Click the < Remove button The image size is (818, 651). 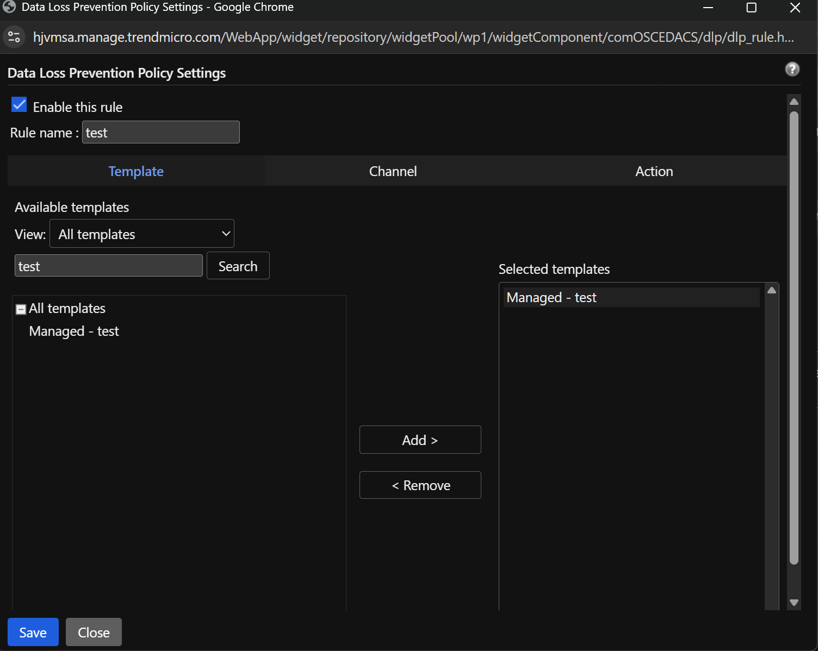tap(420, 485)
